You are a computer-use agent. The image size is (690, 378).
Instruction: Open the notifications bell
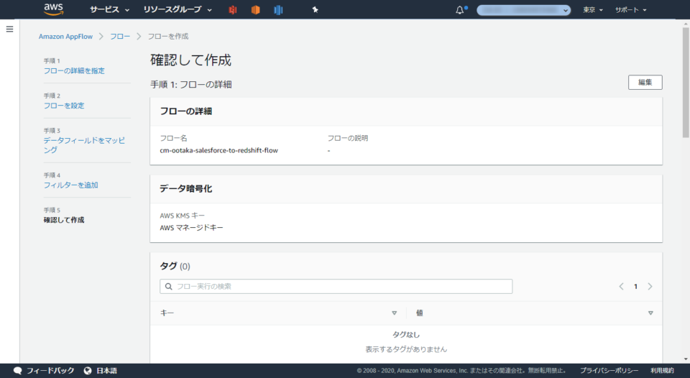click(460, 9)
